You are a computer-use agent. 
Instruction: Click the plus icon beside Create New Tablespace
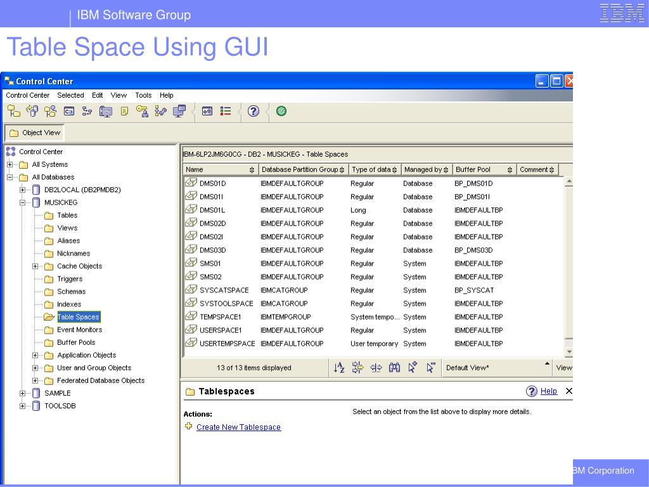coord(189,425)
